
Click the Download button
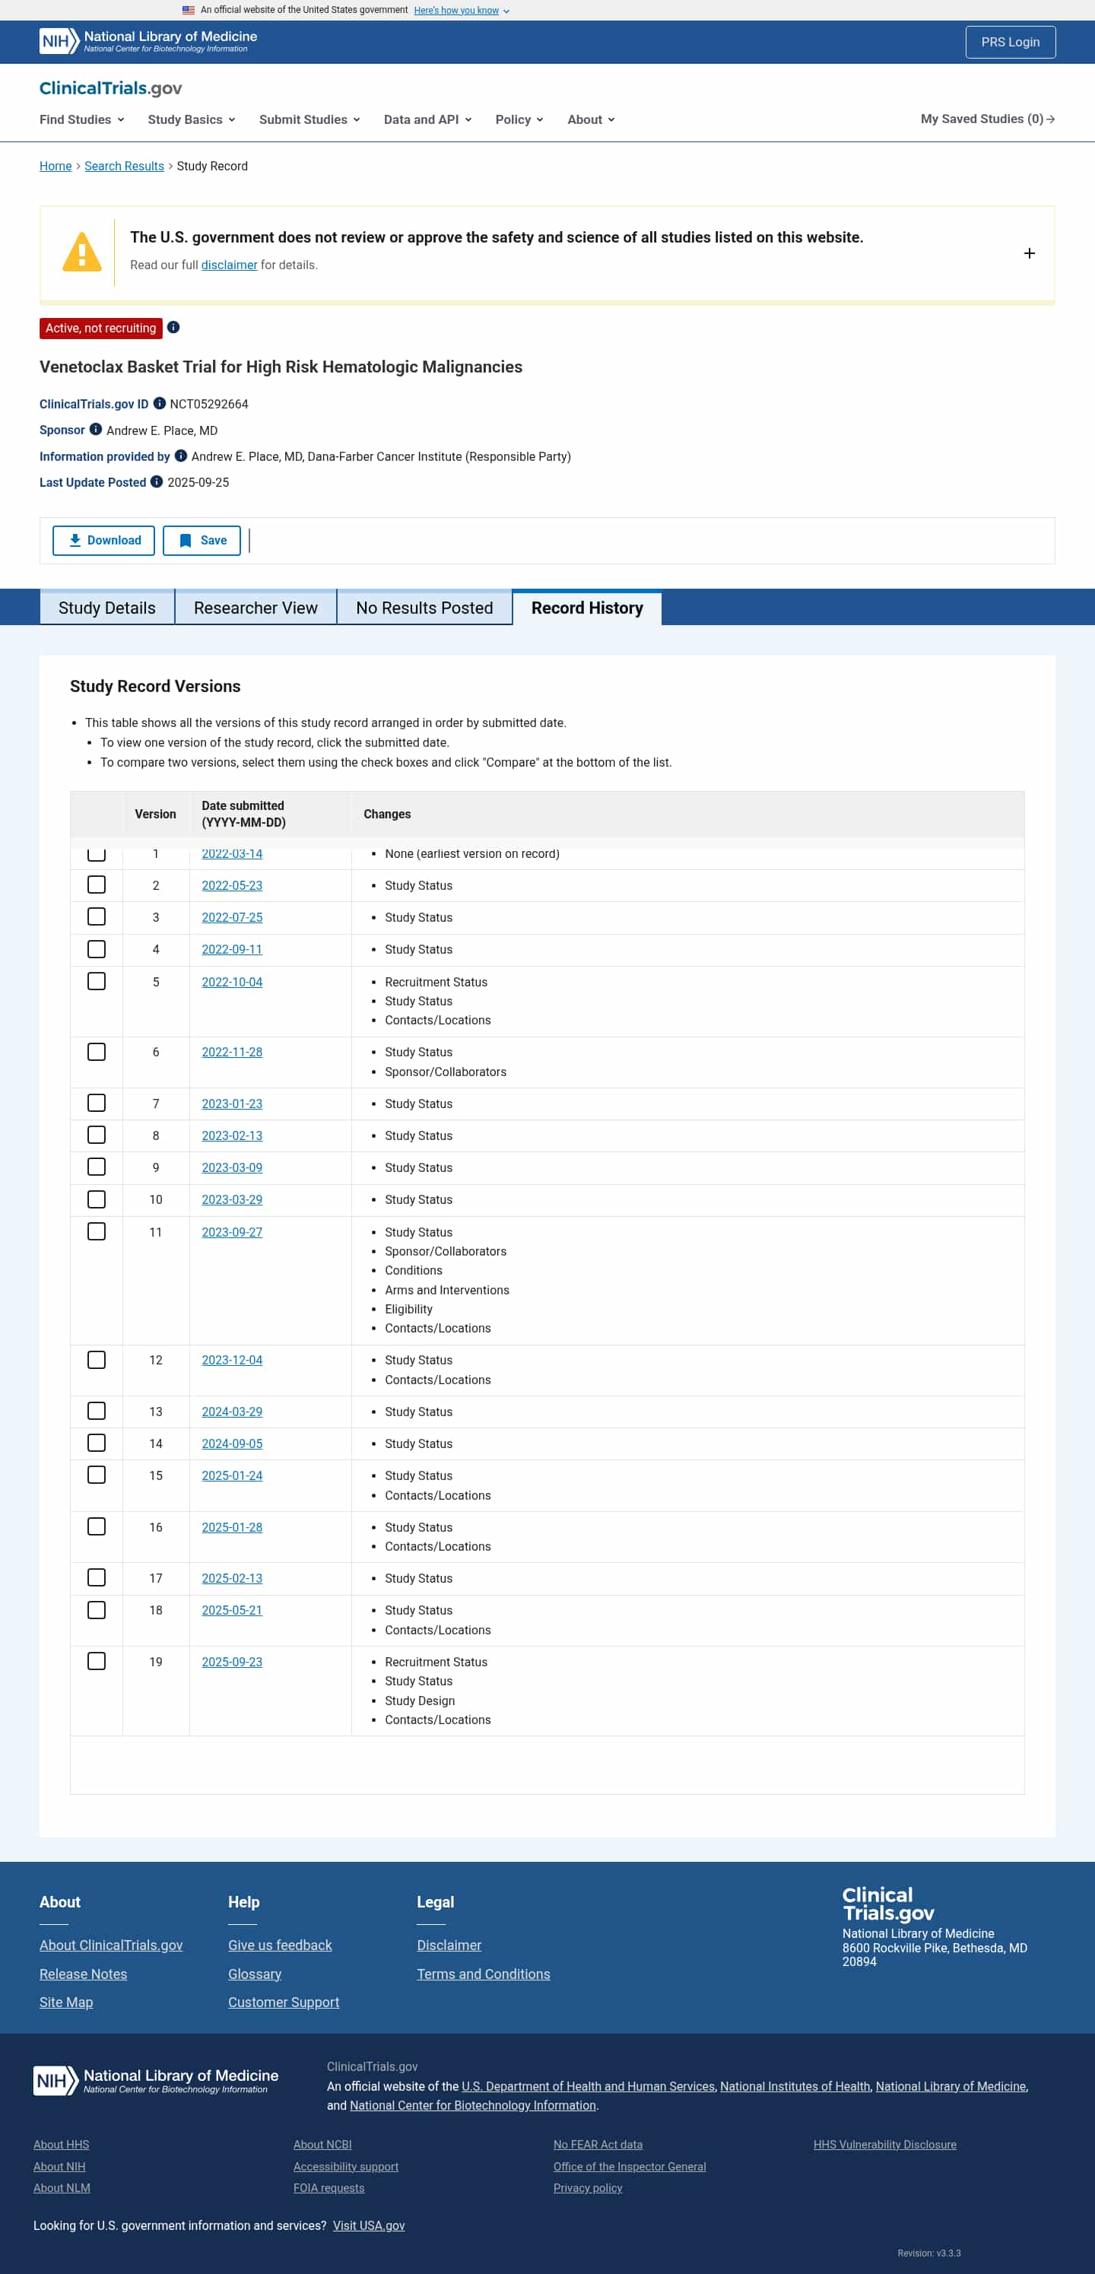[104, 540]
